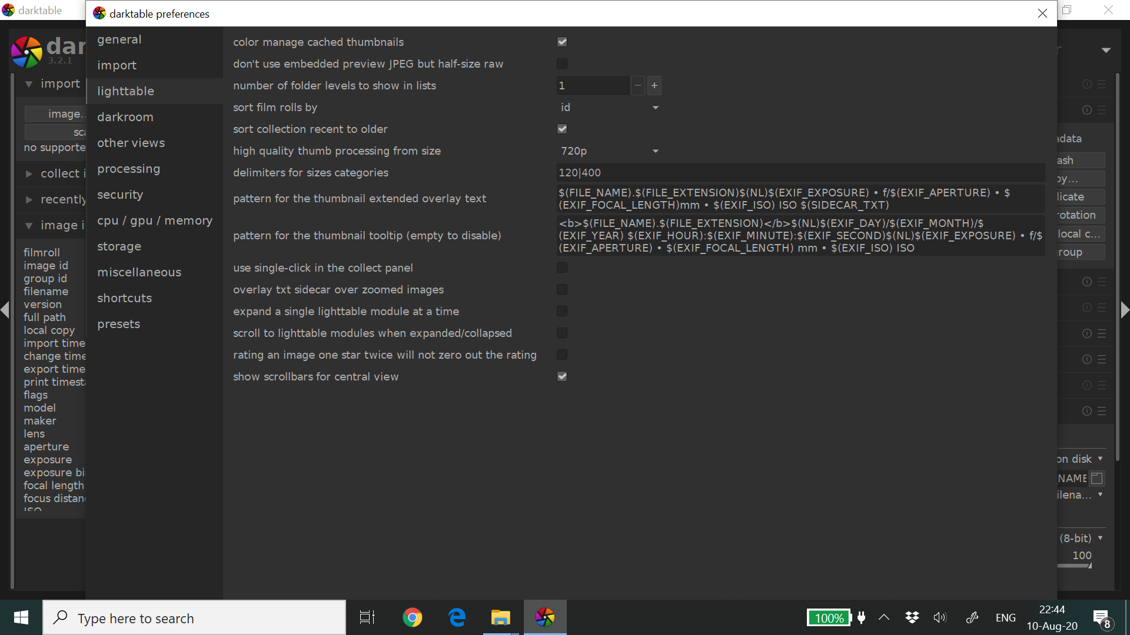This screenshot has height=635, width=1130.
Task: Open high quality thumb processing size dropdown
Action: 609,151
